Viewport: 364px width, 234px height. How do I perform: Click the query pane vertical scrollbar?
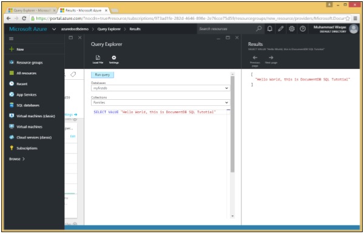click(232, 125)
